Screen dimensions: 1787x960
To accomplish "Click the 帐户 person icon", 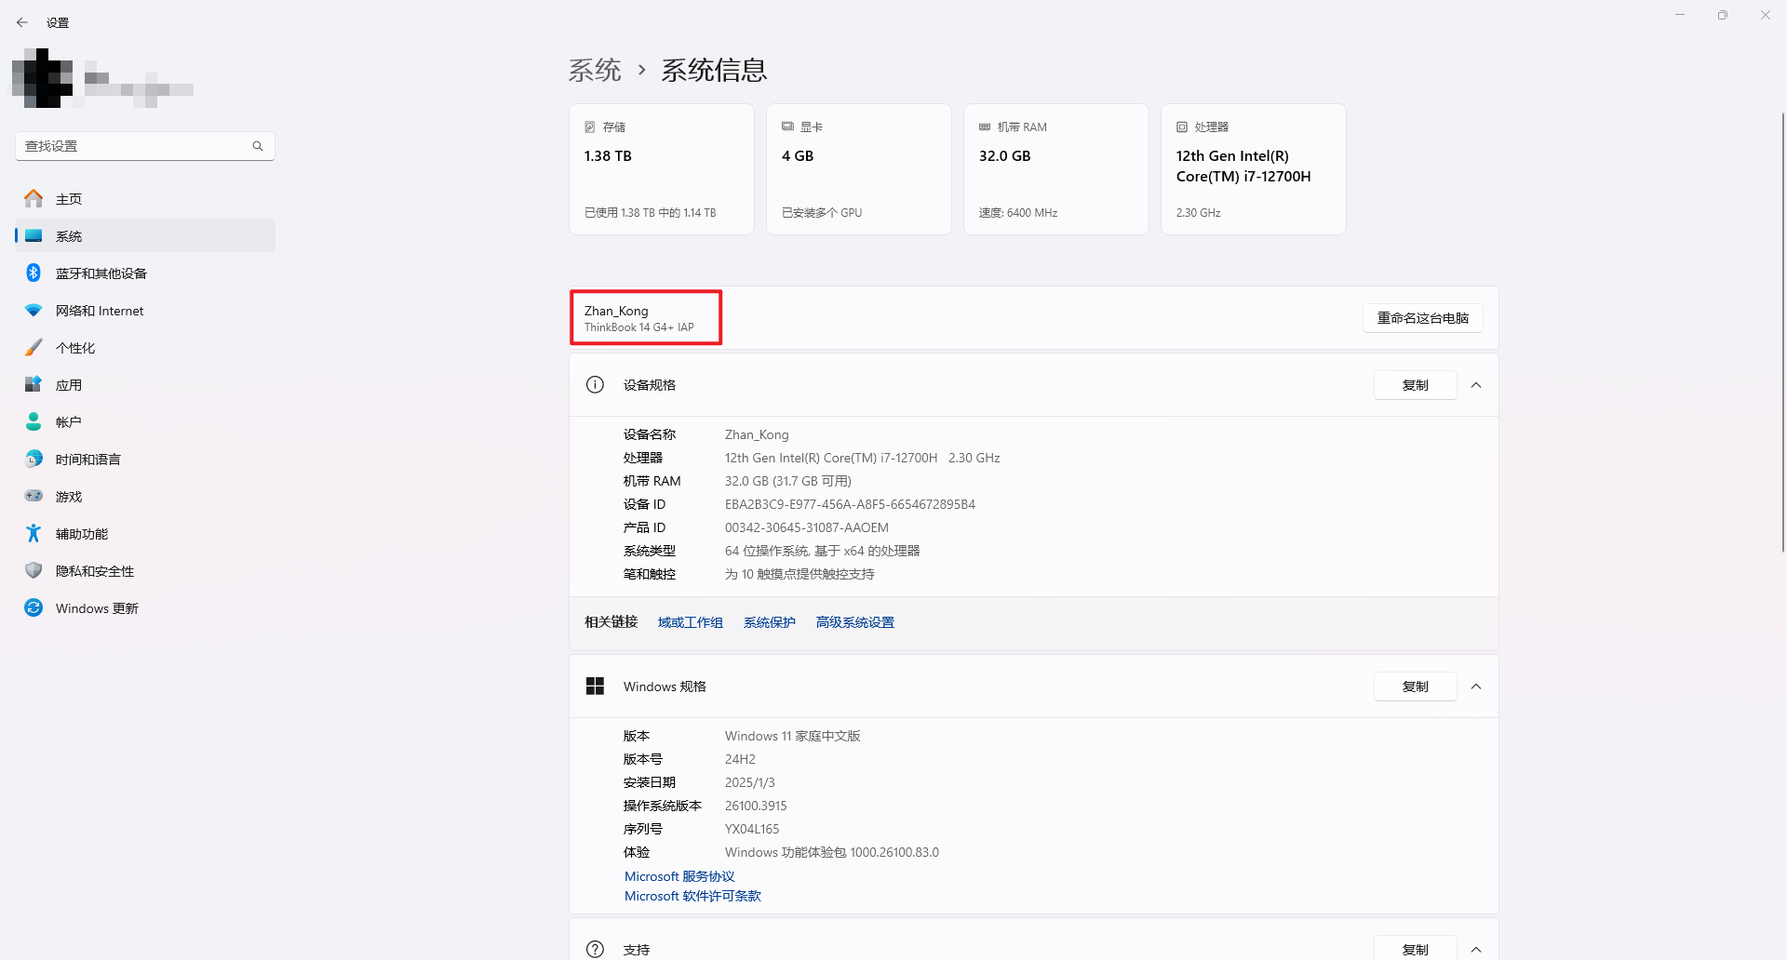I will point(34,421).
